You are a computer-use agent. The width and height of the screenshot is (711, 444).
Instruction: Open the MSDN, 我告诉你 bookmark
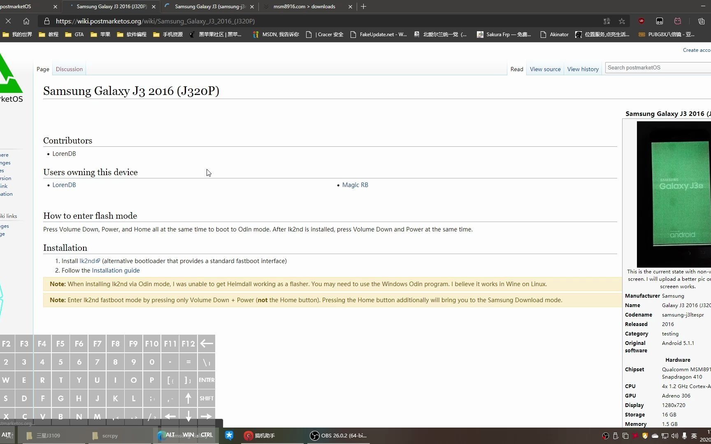276,35
